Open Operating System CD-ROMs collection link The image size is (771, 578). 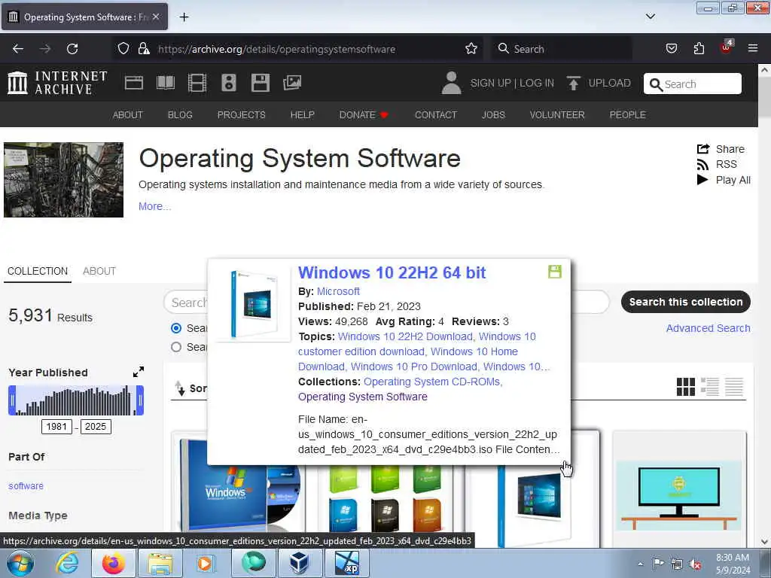click(433, 382)
